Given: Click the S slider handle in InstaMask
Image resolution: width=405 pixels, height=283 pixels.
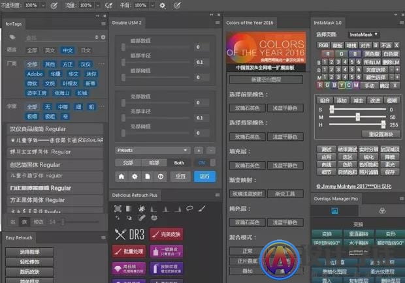Looking at the screenshot, I should point(332,110).
